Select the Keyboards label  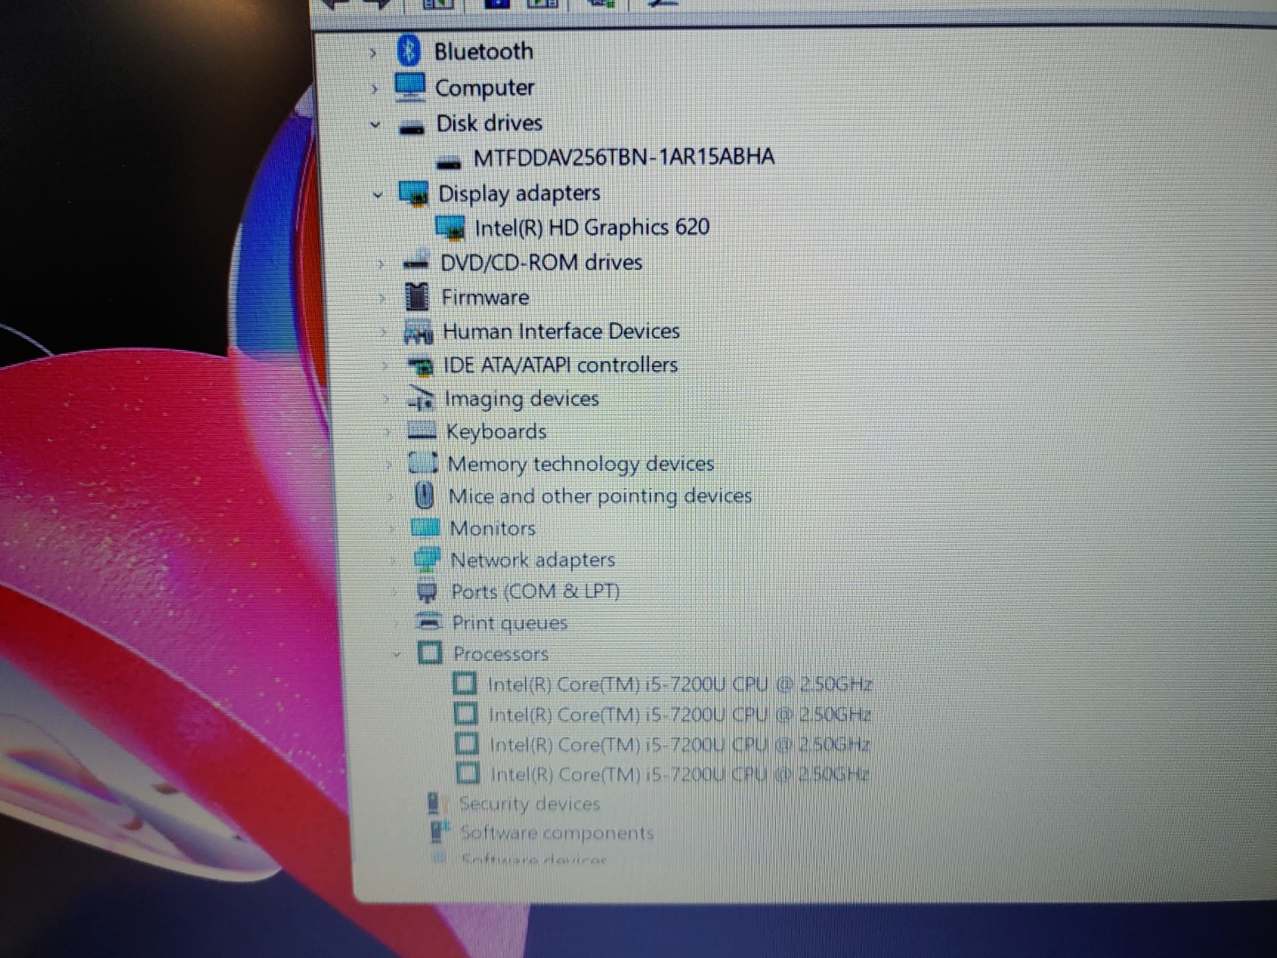pos(496,431)
